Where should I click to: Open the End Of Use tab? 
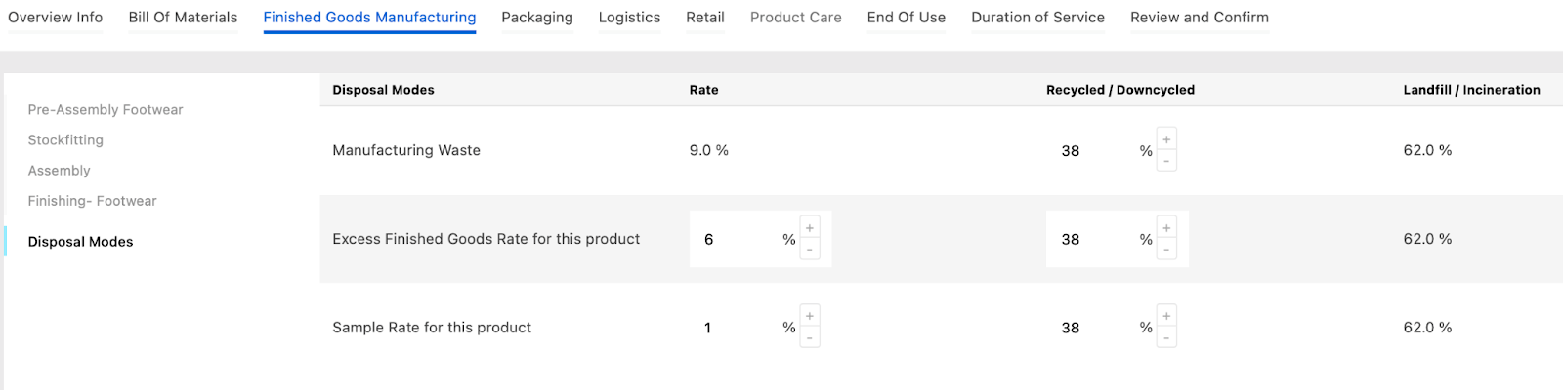(x=906, y=18)
